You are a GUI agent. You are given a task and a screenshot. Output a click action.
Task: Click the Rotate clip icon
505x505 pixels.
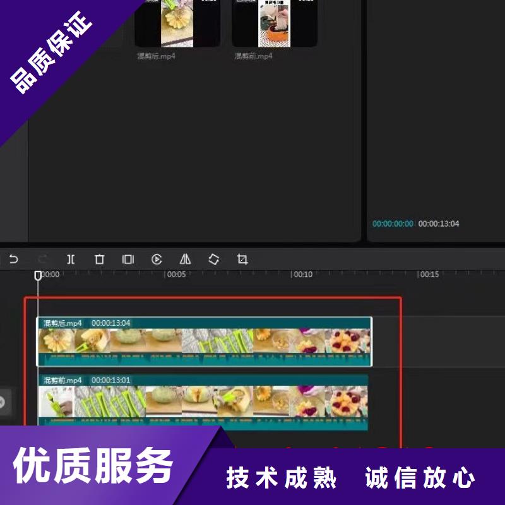(214, 259)
